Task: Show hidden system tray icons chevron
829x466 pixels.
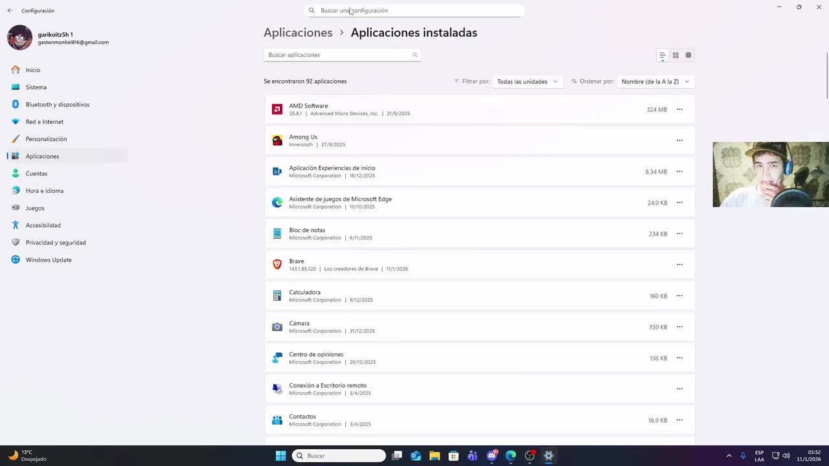Action: [729, 456]
